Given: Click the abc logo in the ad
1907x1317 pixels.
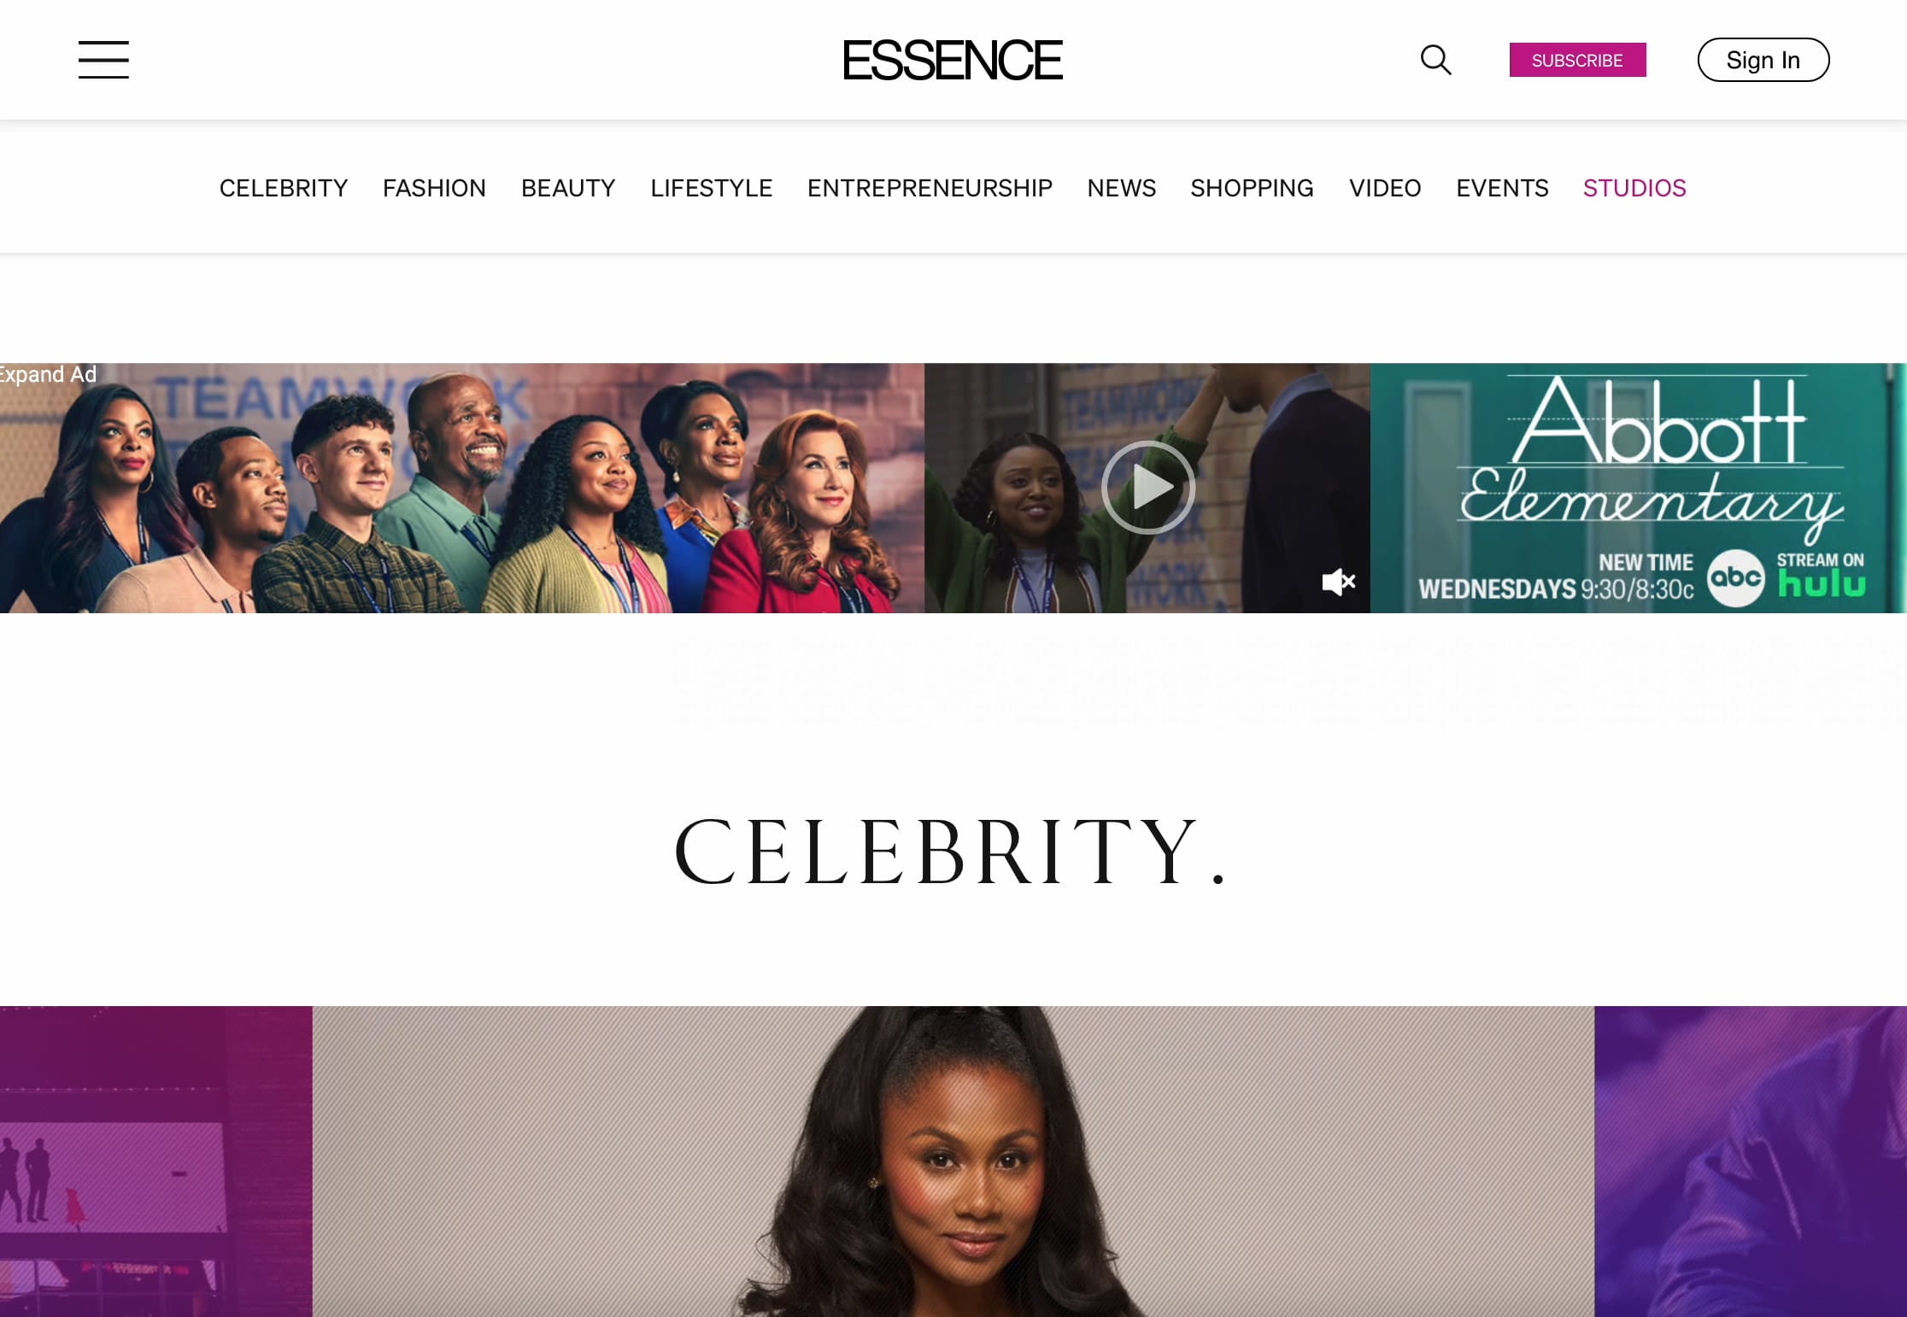Looking at the screenshot, I should point(1735,578).
